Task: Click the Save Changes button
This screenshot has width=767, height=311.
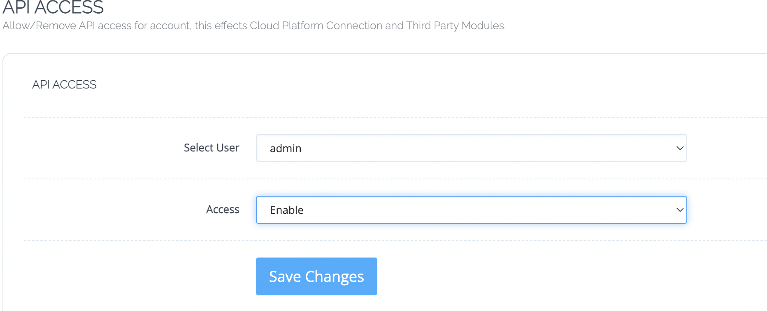Action: coord(316,276)
